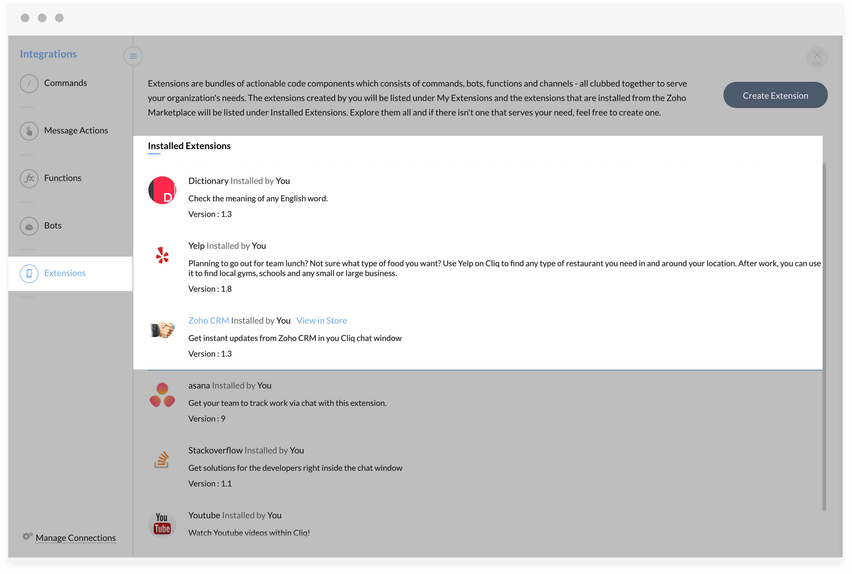The width and height of the screenshot is (852, 574).
Task: Open Manage Connections settings
Action: click(x=75, y=538)
